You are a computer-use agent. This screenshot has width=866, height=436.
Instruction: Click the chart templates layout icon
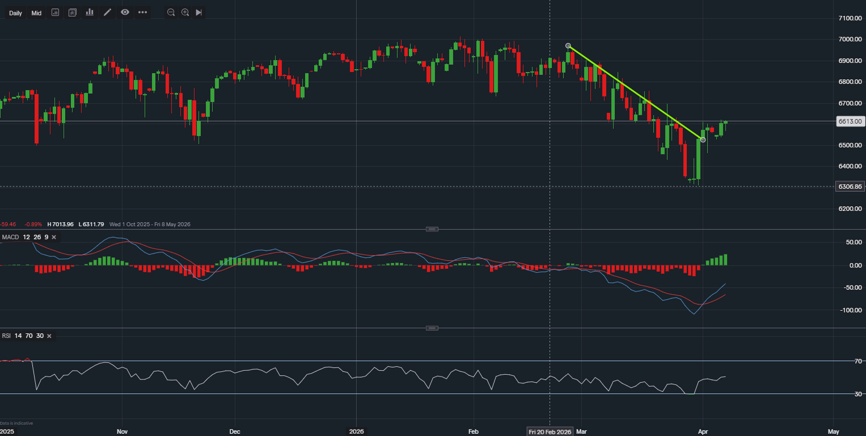[x=72, y=12]
